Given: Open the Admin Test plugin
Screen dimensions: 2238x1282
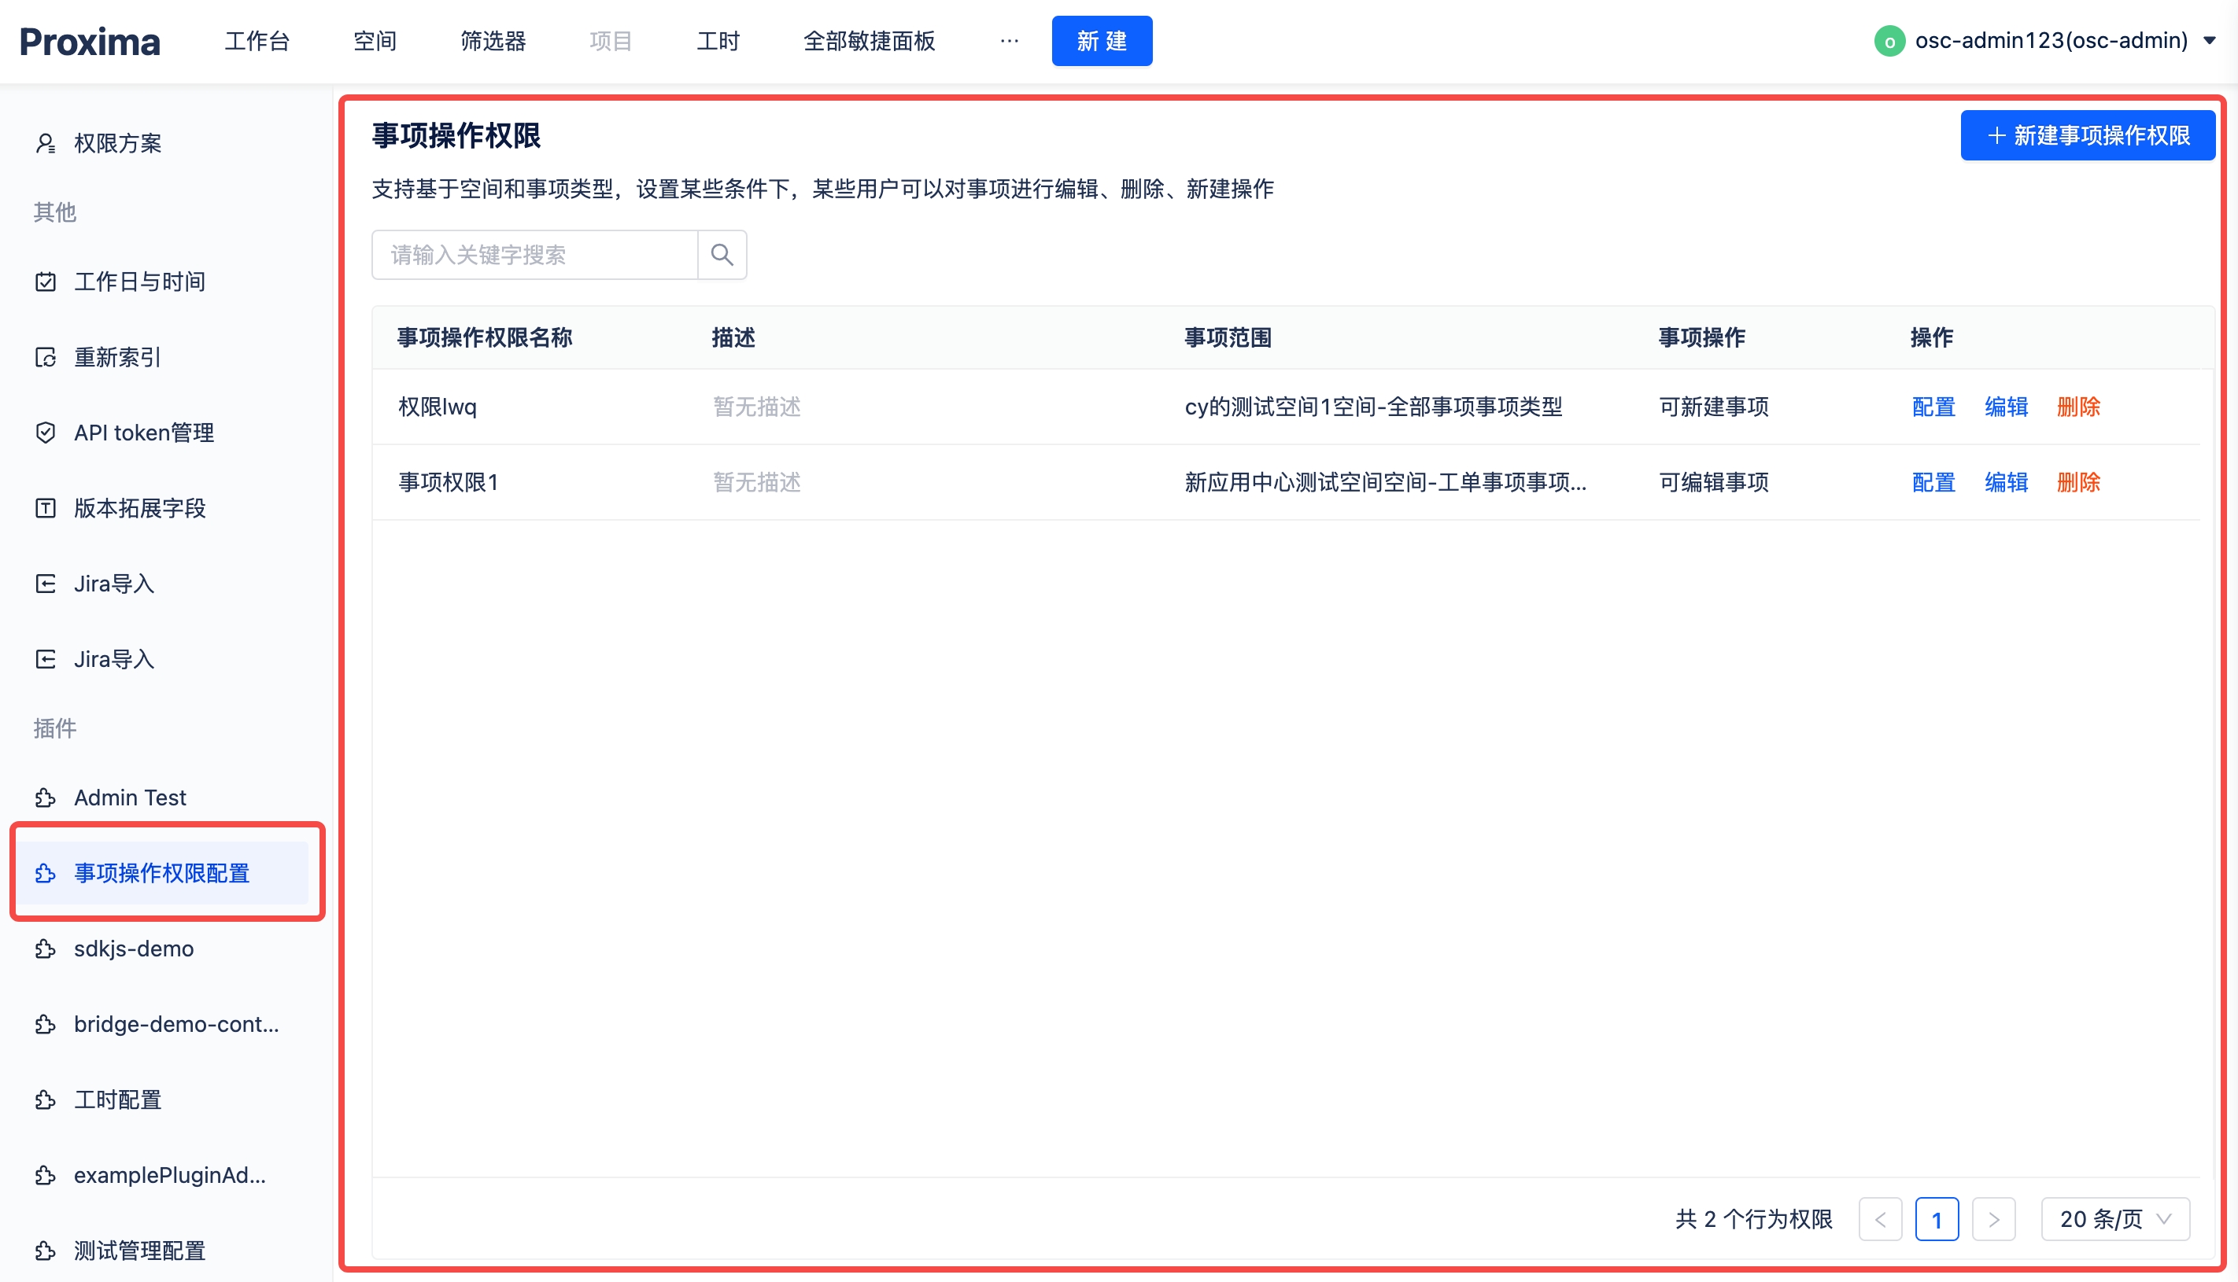Looking at the screenshot, I should click(130, 797).
